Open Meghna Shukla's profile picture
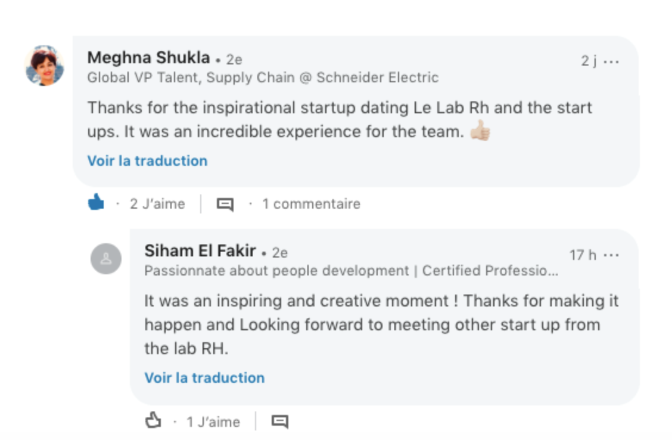Image resolution: width=672 pixels, height=440 pixels. [x=45, y=66]
